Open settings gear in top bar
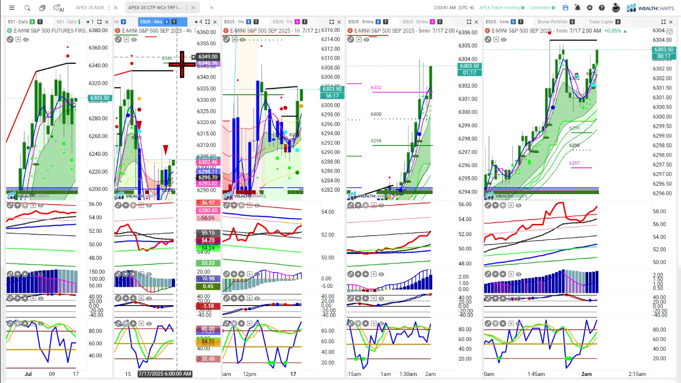This screenshot has width=681, height=383. [x=590, y=8]
